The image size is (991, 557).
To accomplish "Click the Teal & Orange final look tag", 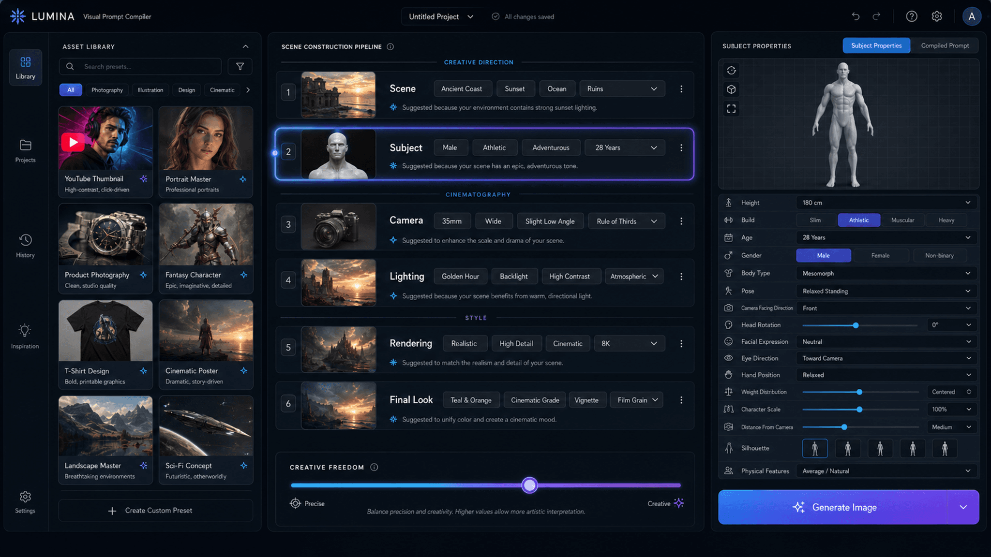I will (471, 400).
